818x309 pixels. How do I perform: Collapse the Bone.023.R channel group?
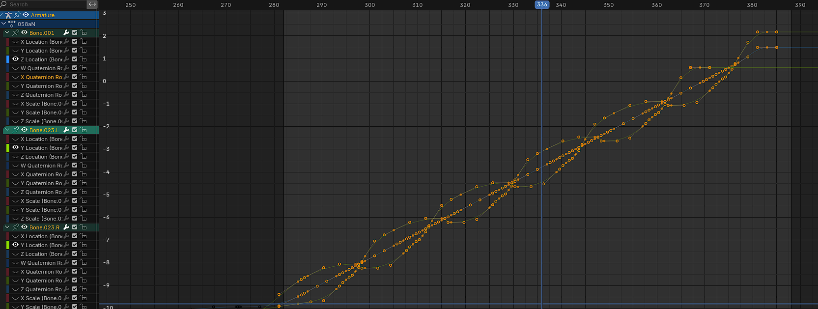pos(7,227)
